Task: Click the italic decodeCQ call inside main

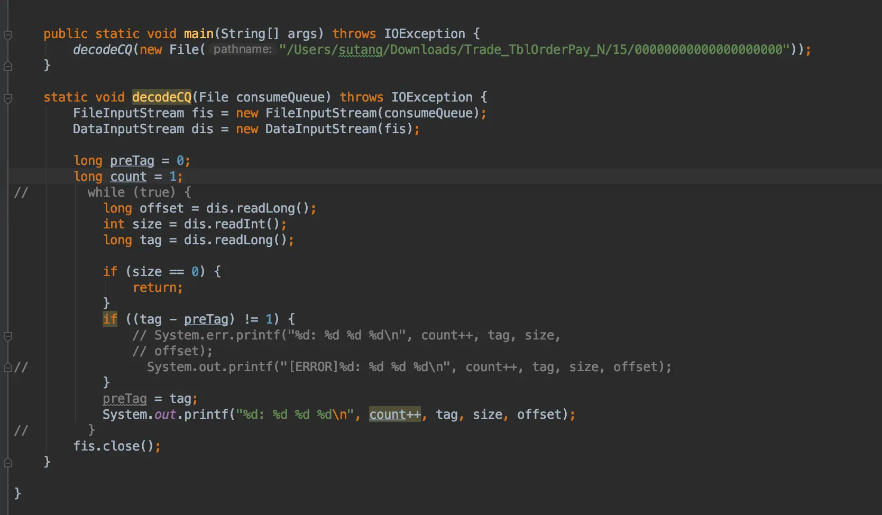Action: point(103,50)
